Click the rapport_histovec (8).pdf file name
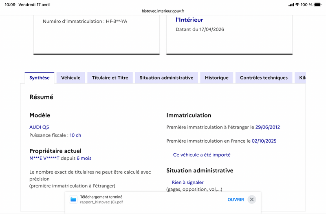326x214 pixels. 101,202
